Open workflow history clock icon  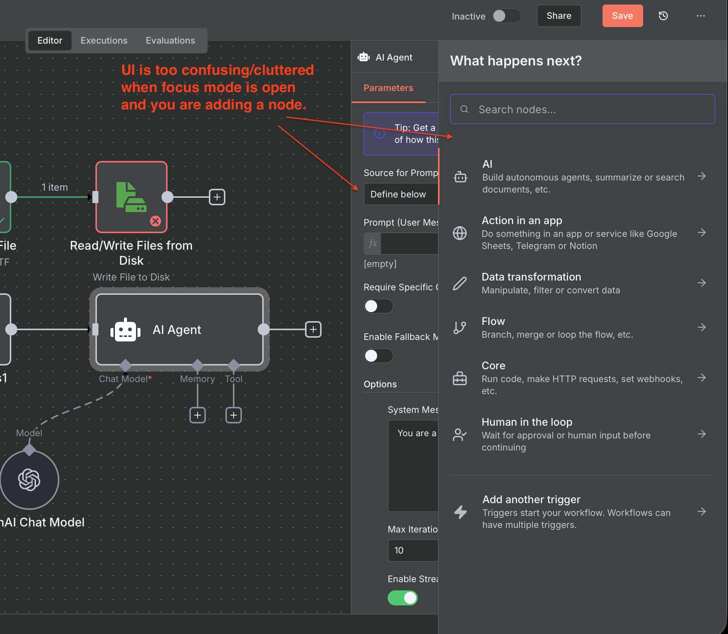(x=663, y=16)
